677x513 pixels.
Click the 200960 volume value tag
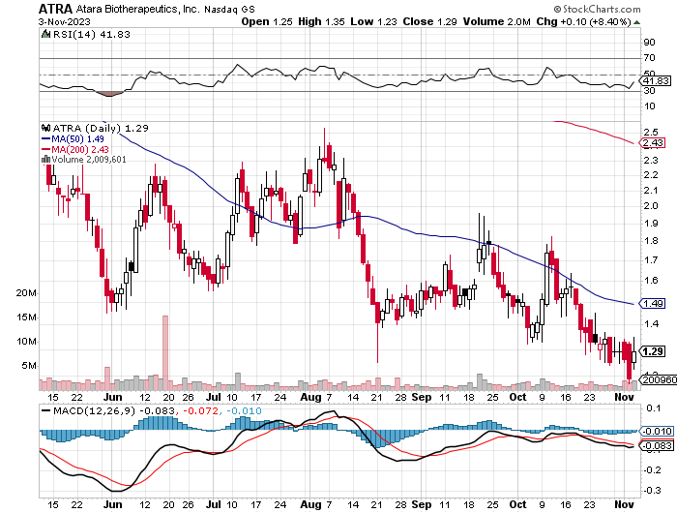click(655, 380)
